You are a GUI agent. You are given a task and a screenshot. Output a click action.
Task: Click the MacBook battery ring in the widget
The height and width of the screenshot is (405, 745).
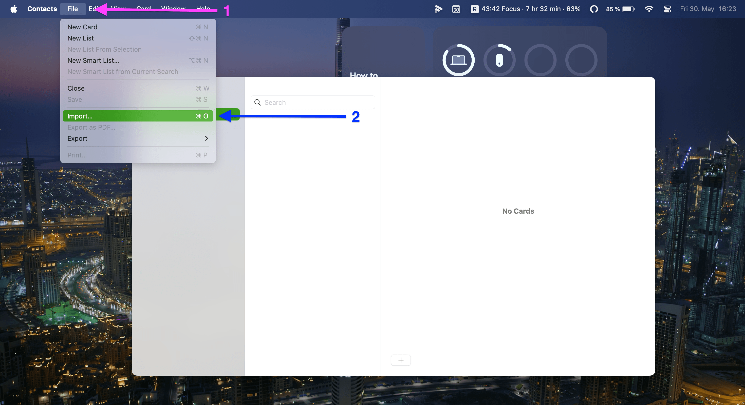[459, 60]
